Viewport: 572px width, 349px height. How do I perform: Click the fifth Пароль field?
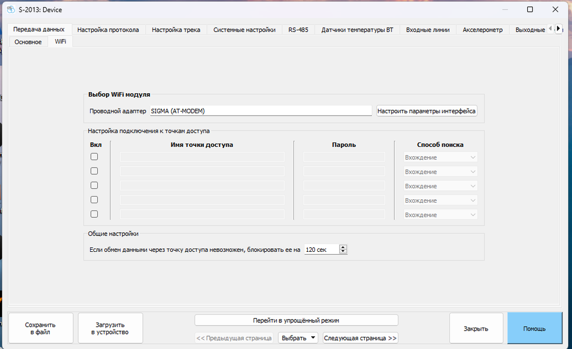[x=344, y=214]
